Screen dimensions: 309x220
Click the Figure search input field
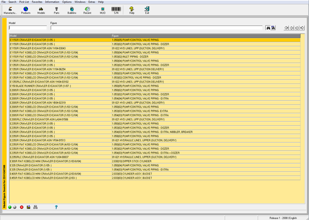(156, 28)
